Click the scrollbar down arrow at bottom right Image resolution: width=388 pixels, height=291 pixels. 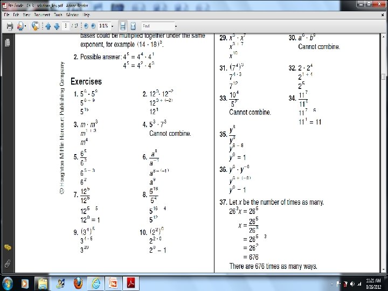[x=383, y=269]
